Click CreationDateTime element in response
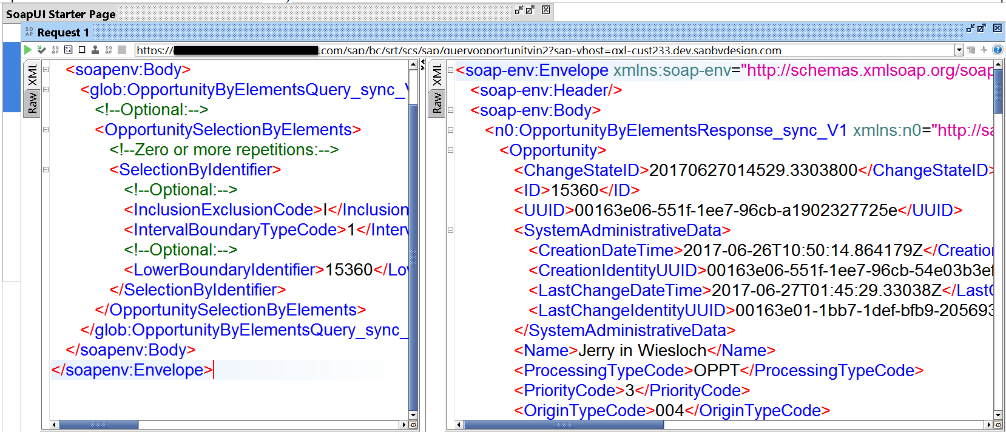 click(761, 251)
